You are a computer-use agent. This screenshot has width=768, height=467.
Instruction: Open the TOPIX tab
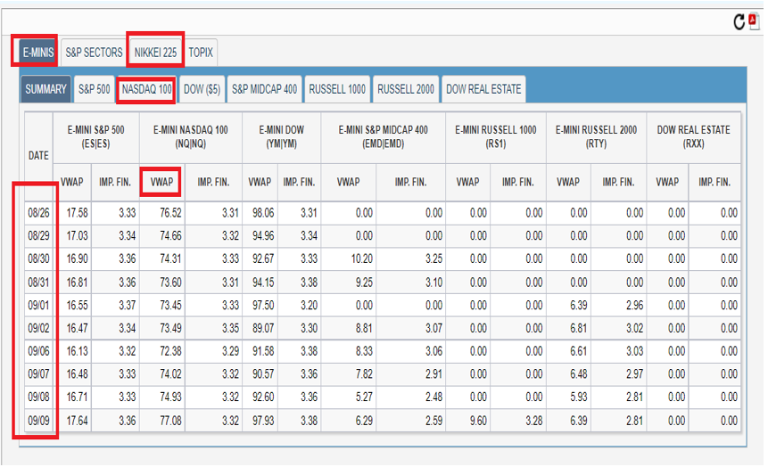pos(201,53)
